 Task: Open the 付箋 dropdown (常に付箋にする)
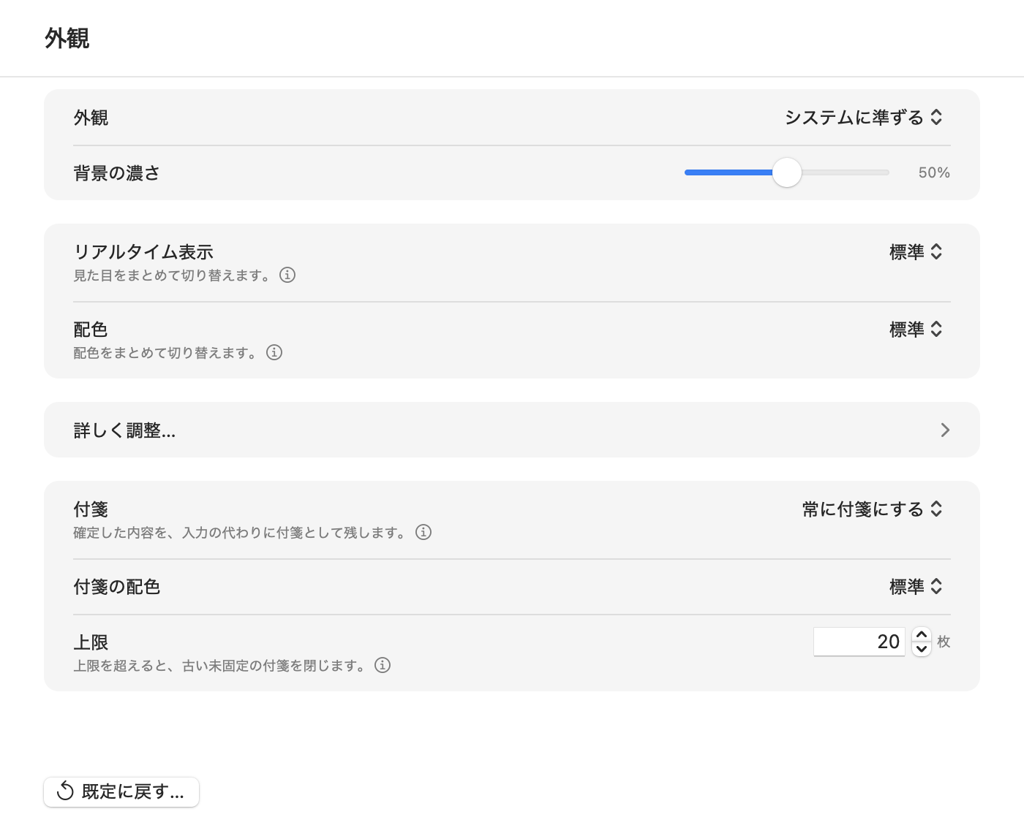tap(873, 509)
